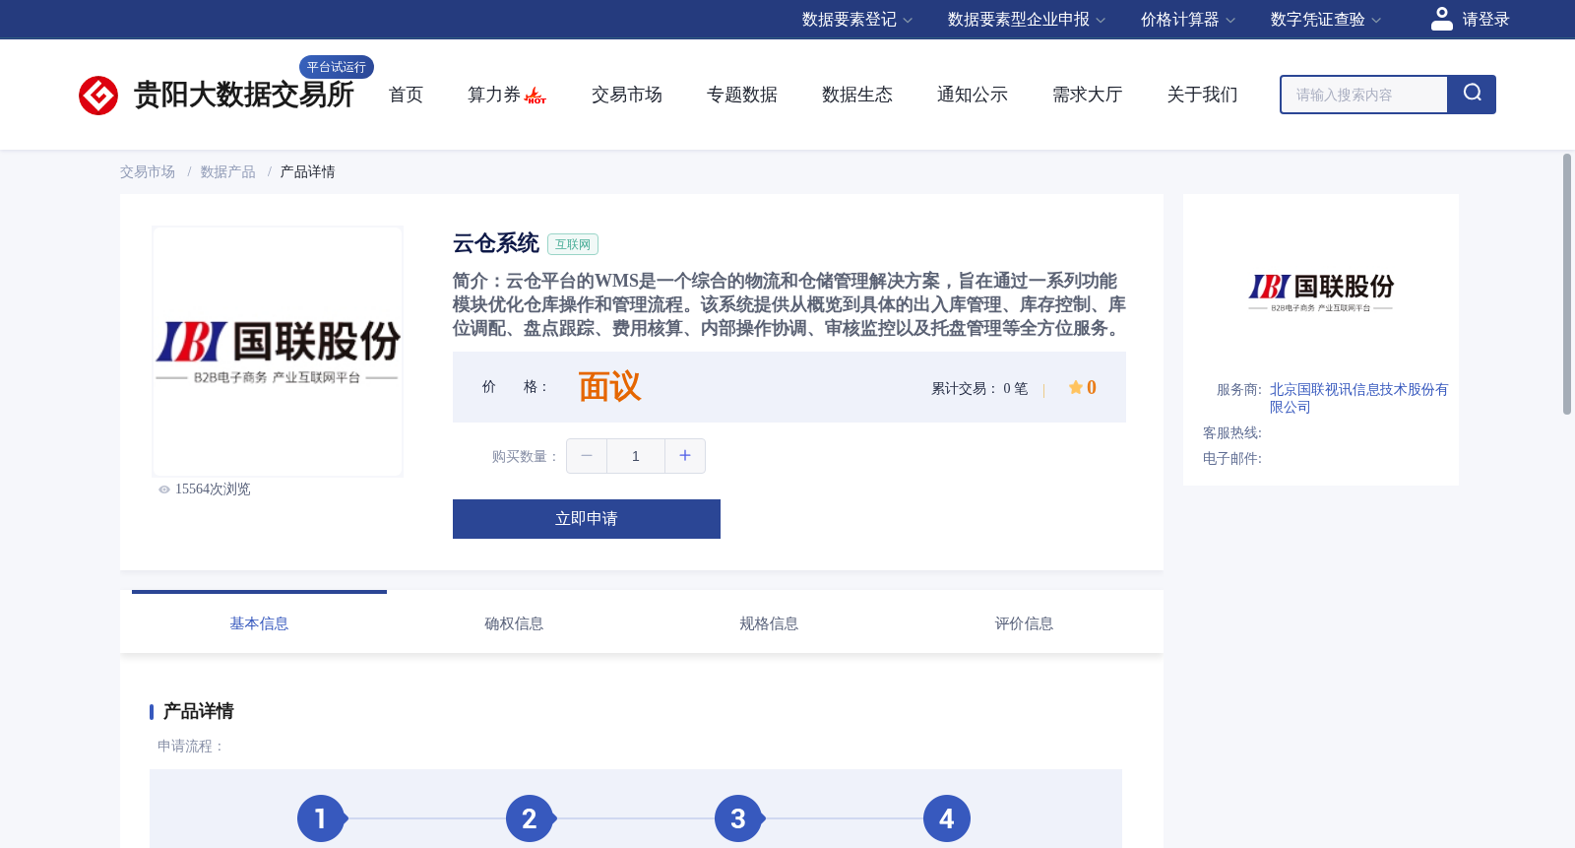
Task: Open 关于我们 in main navigation
Action: tap(1203, 95)
